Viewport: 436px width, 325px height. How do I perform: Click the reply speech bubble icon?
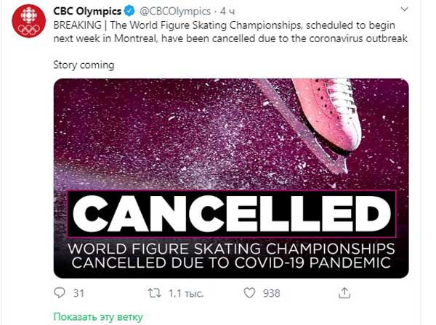pyautogui.click(x=60, y=293)
